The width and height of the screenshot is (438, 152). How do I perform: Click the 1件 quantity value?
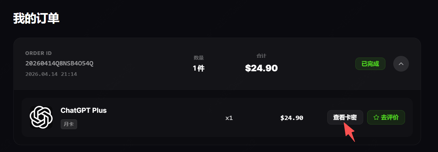pyautogui.click(x=199, y=68)
